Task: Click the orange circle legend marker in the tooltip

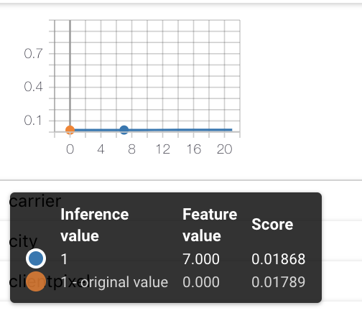Action: (36, 281)
